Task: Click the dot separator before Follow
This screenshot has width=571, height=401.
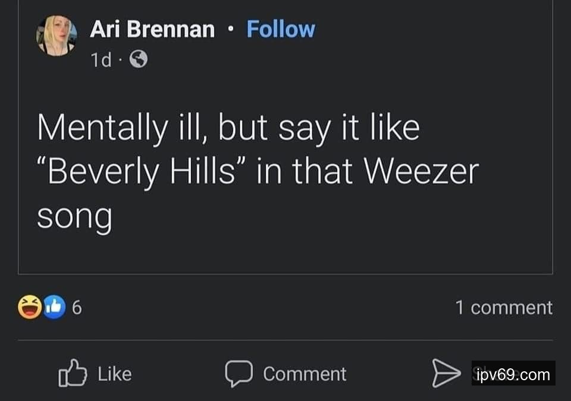Action: [x=231, y=29]
